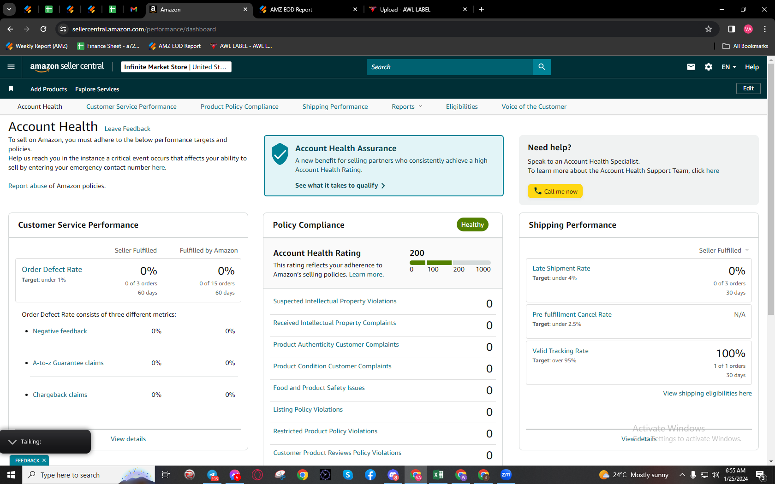Viewport: 775px width, 484px height.
Task: Show hidden system tray icons
Action: click(x=682, y=475)
